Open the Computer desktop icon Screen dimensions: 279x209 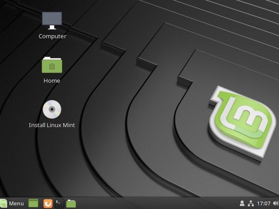click(x=52, y=21)
